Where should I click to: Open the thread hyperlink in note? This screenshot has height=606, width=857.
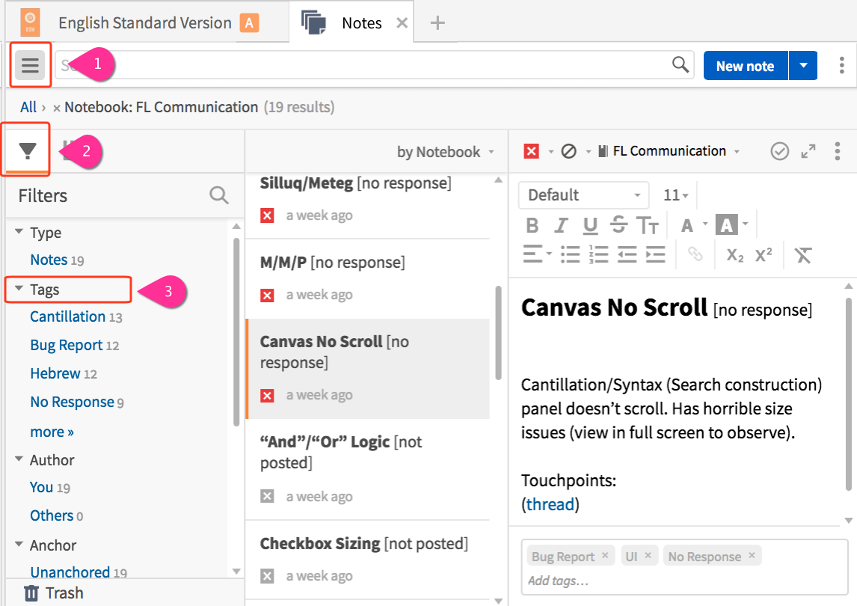(x=550, y=504)
